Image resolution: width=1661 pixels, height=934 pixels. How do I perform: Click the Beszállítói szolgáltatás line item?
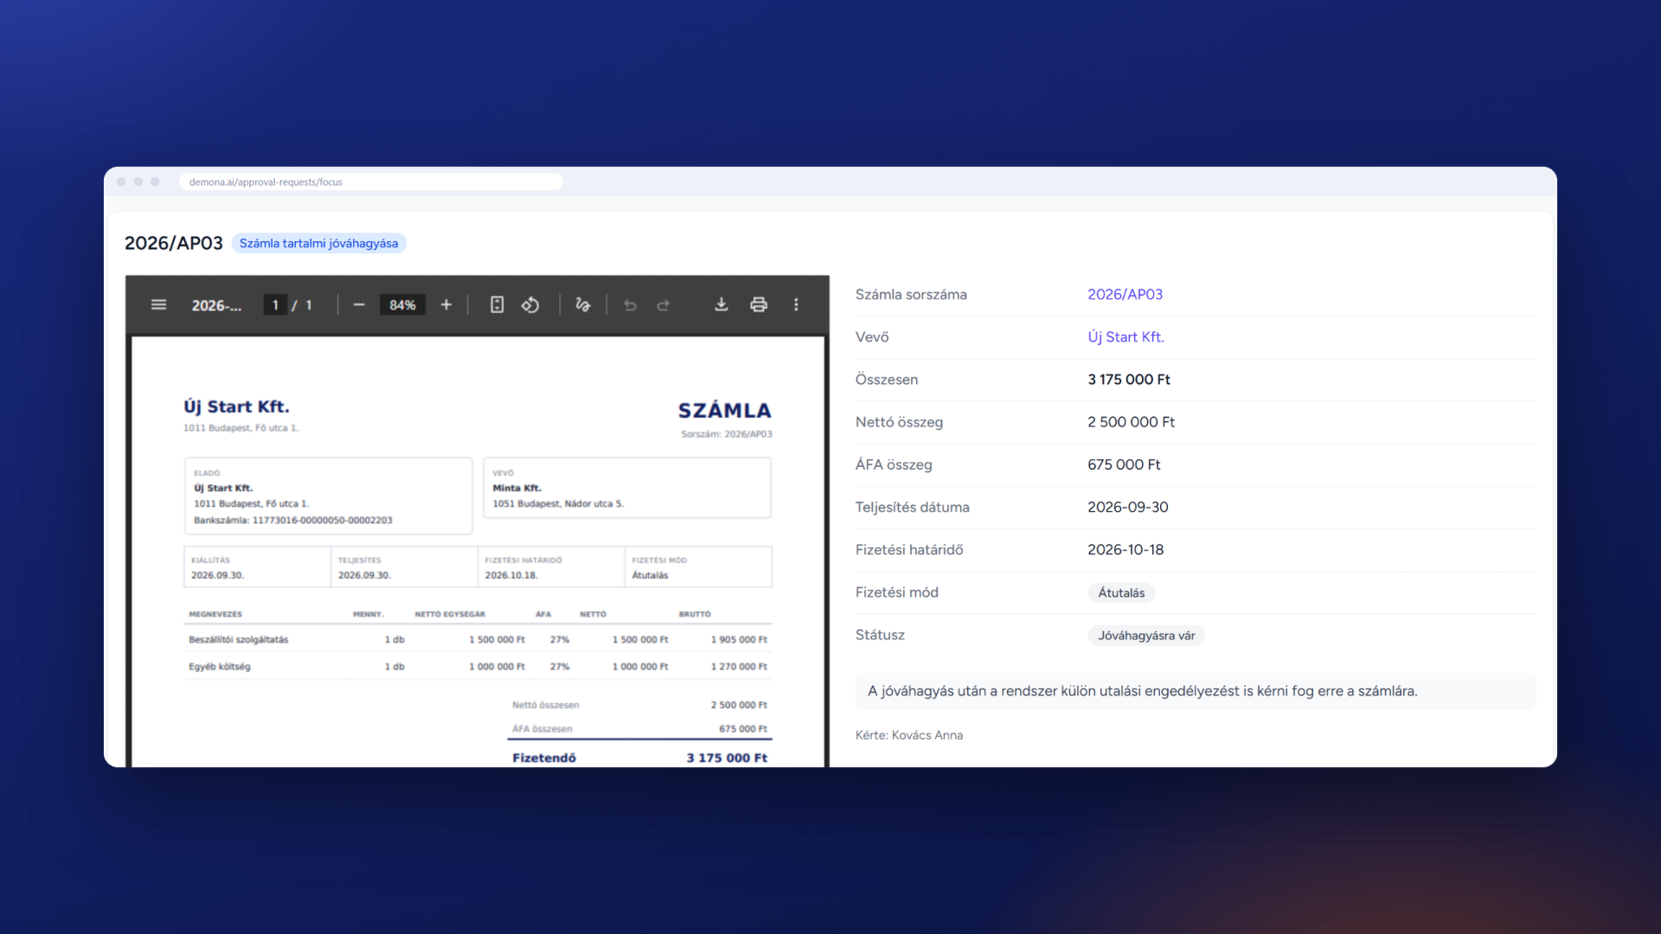pos(238,640)
